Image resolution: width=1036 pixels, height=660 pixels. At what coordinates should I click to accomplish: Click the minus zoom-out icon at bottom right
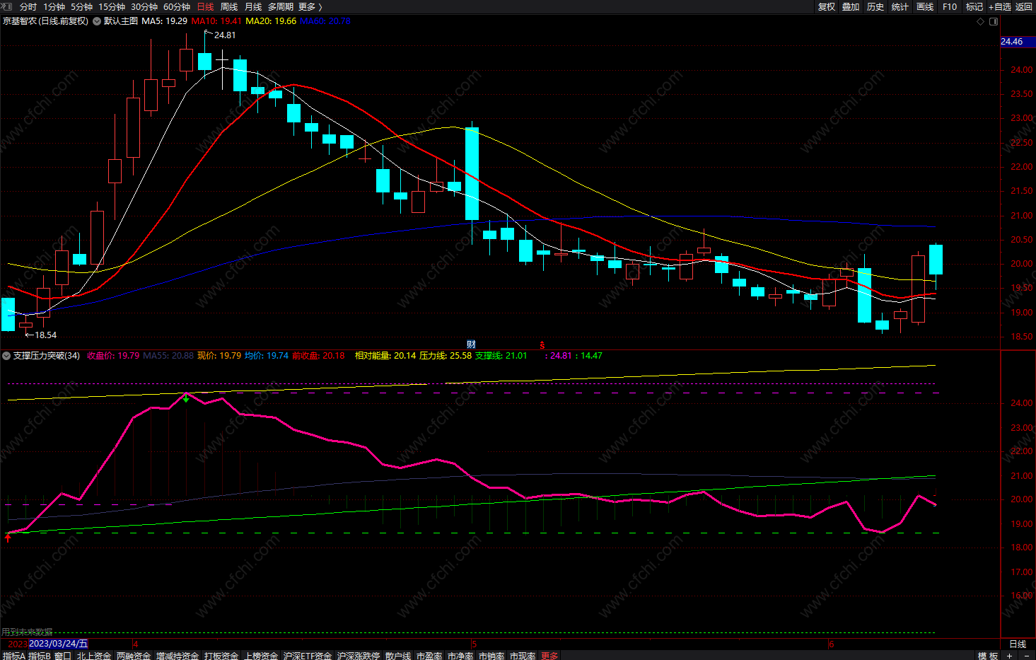(1026, 656)
